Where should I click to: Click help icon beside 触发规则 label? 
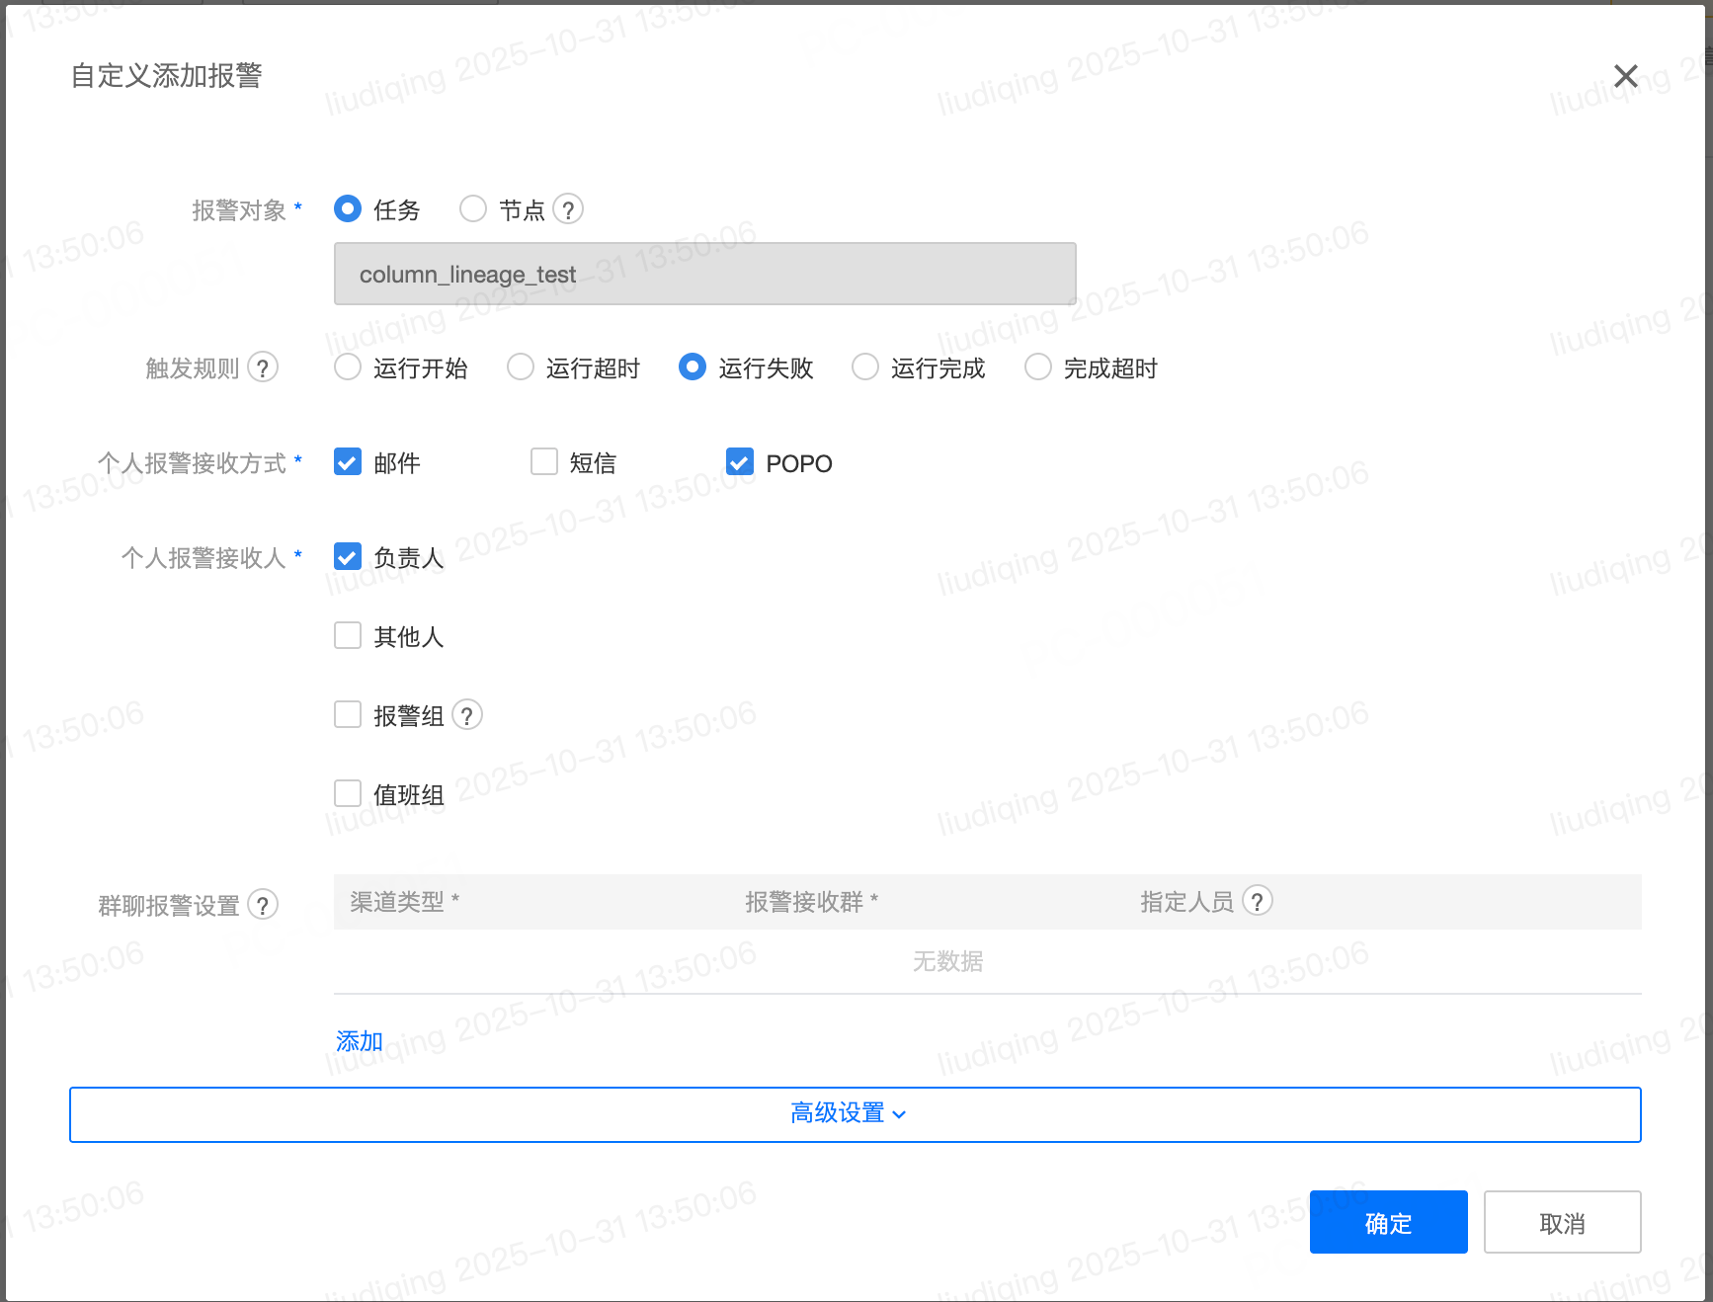[263, 368]
